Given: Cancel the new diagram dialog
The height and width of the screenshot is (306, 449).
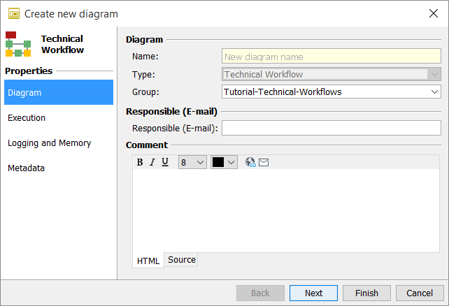Looking at the screenshot, I should coord(420,293).
